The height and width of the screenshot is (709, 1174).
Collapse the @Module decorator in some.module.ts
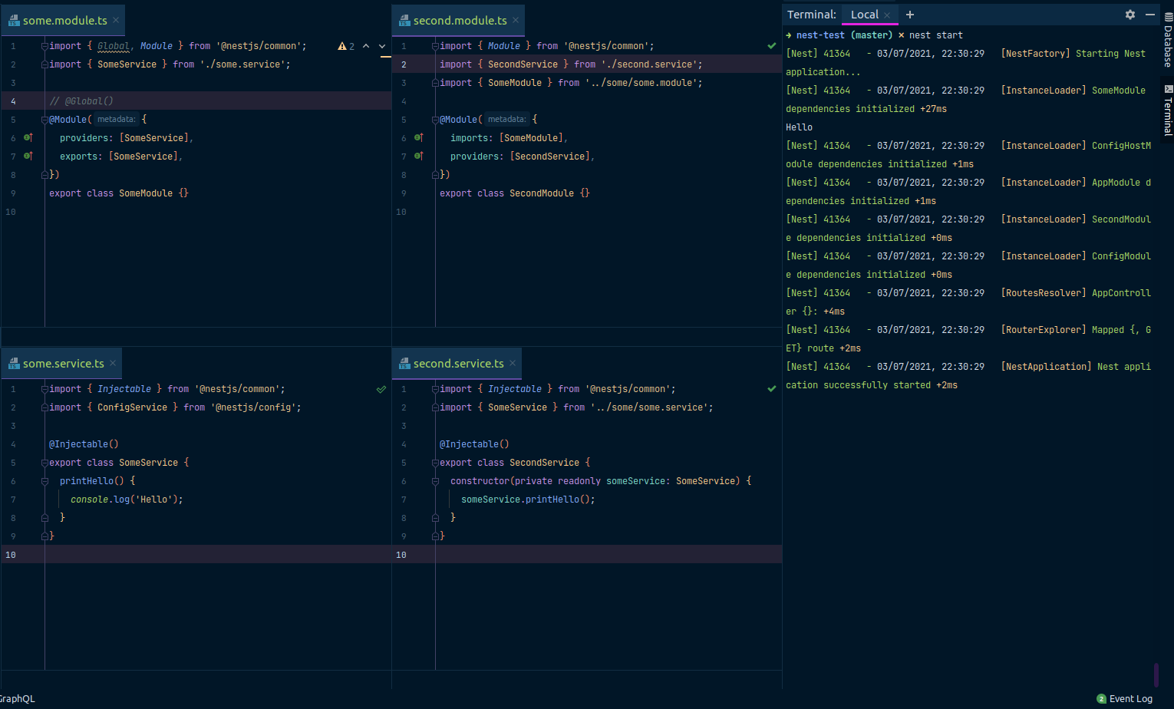tap(45, 120)
